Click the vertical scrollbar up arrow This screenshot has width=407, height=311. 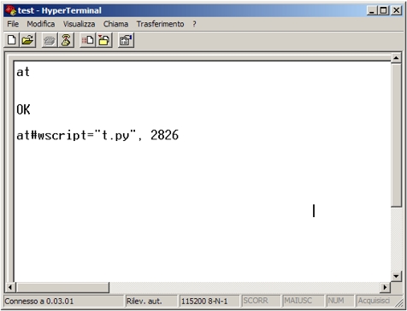coord(396,58)
